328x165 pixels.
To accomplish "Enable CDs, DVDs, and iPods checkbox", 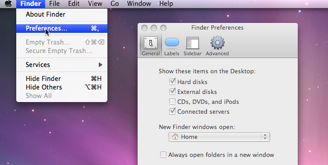I will click(172, 102).
